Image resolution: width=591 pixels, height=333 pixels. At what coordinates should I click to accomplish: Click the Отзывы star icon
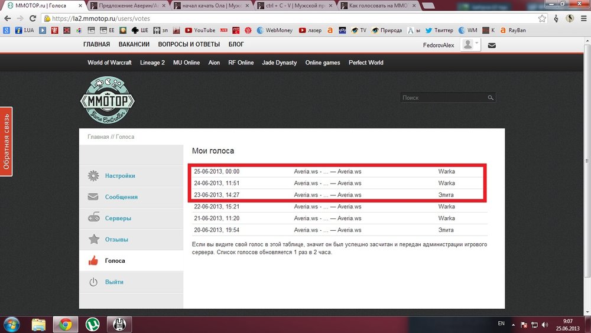click(93, 240)
